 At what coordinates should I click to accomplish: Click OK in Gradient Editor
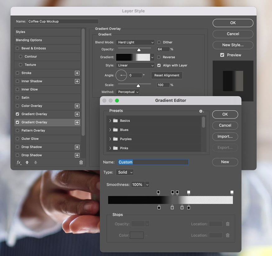click(x=225, y=114)
